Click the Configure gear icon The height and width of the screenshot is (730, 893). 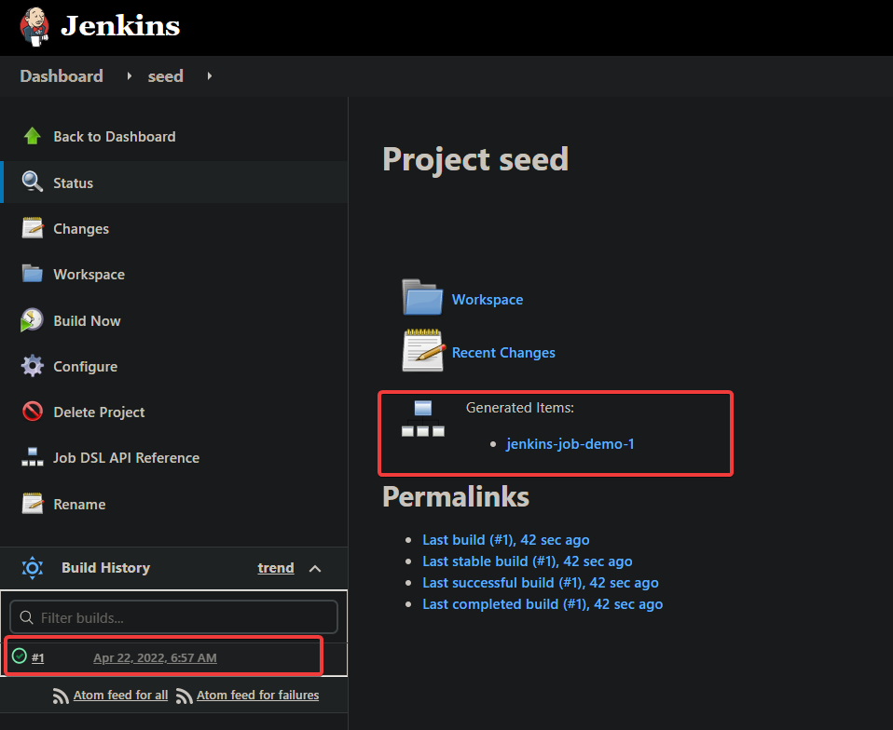33,365
